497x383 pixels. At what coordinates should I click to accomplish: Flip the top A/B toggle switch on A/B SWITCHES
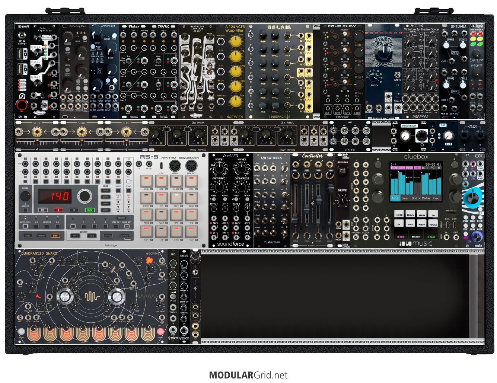pyautogui.click(x=285, y=168)
